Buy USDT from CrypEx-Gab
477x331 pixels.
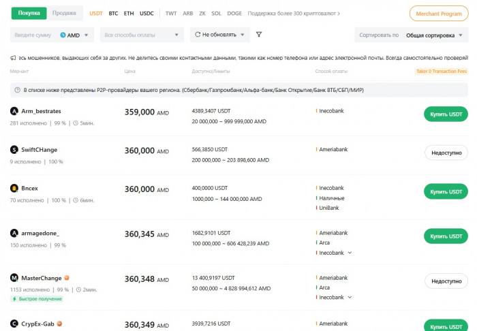(446, 326)
